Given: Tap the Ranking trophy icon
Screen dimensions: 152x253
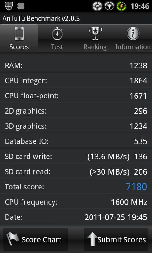Looking at the screenshot, I should click(95, 34).
